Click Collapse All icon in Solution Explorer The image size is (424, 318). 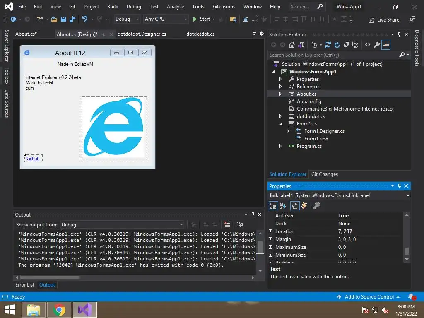coord(346,45)
